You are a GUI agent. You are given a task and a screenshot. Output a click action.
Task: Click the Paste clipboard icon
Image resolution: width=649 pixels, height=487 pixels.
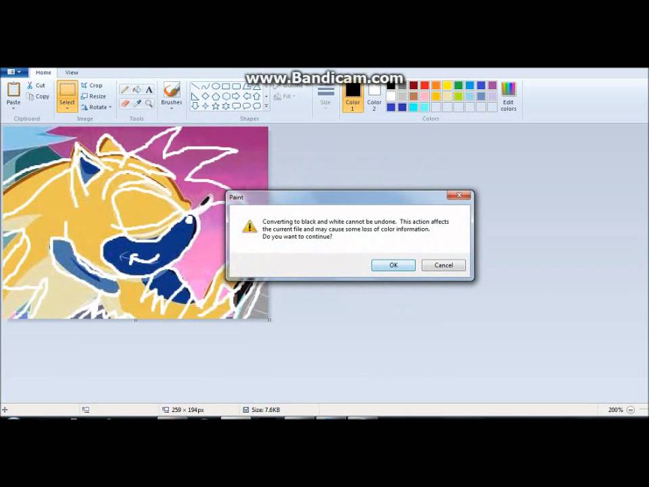14,89
